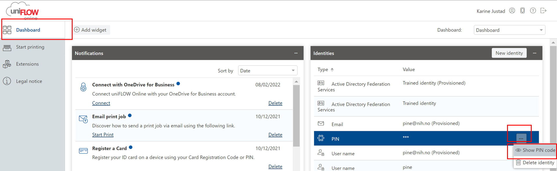
Task: Click the logout icon in top bar
Action: tap(543, 11)
